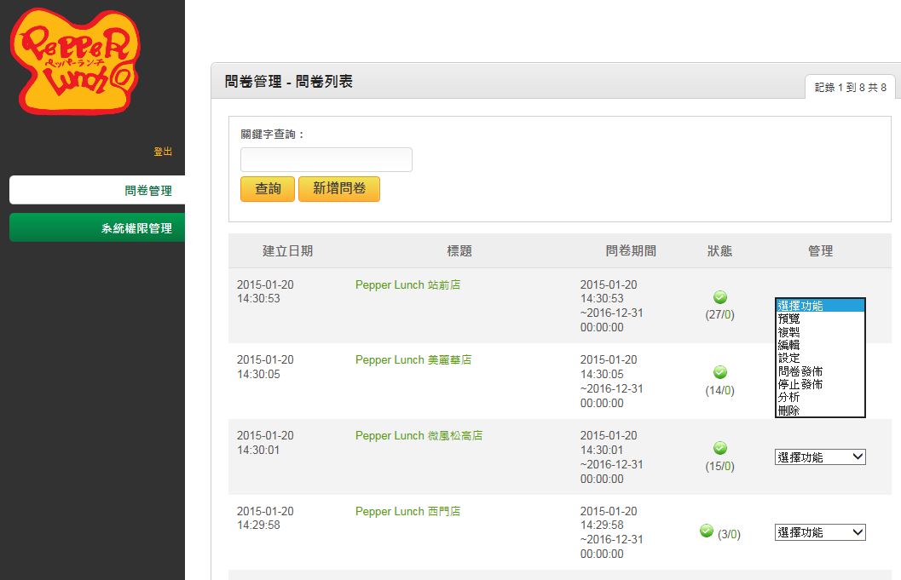This screenshot has height=580, width=901.
Task: Click 新增問卷 button
Action: pyautogui.click(x=339, y=189)
